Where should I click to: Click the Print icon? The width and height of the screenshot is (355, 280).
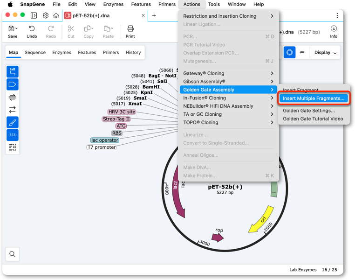tap(130, 28)
